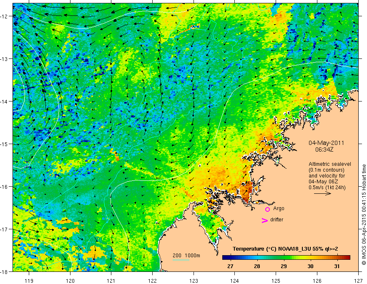Click the latitude label -17
The image size is (367, 284).
pyautogui.click(x=5, y=229)
